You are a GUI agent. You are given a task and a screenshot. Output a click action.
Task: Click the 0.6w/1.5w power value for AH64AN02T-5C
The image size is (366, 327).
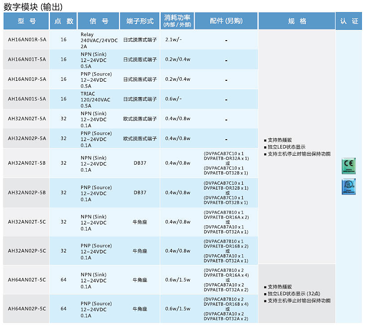tap(178, 280)
